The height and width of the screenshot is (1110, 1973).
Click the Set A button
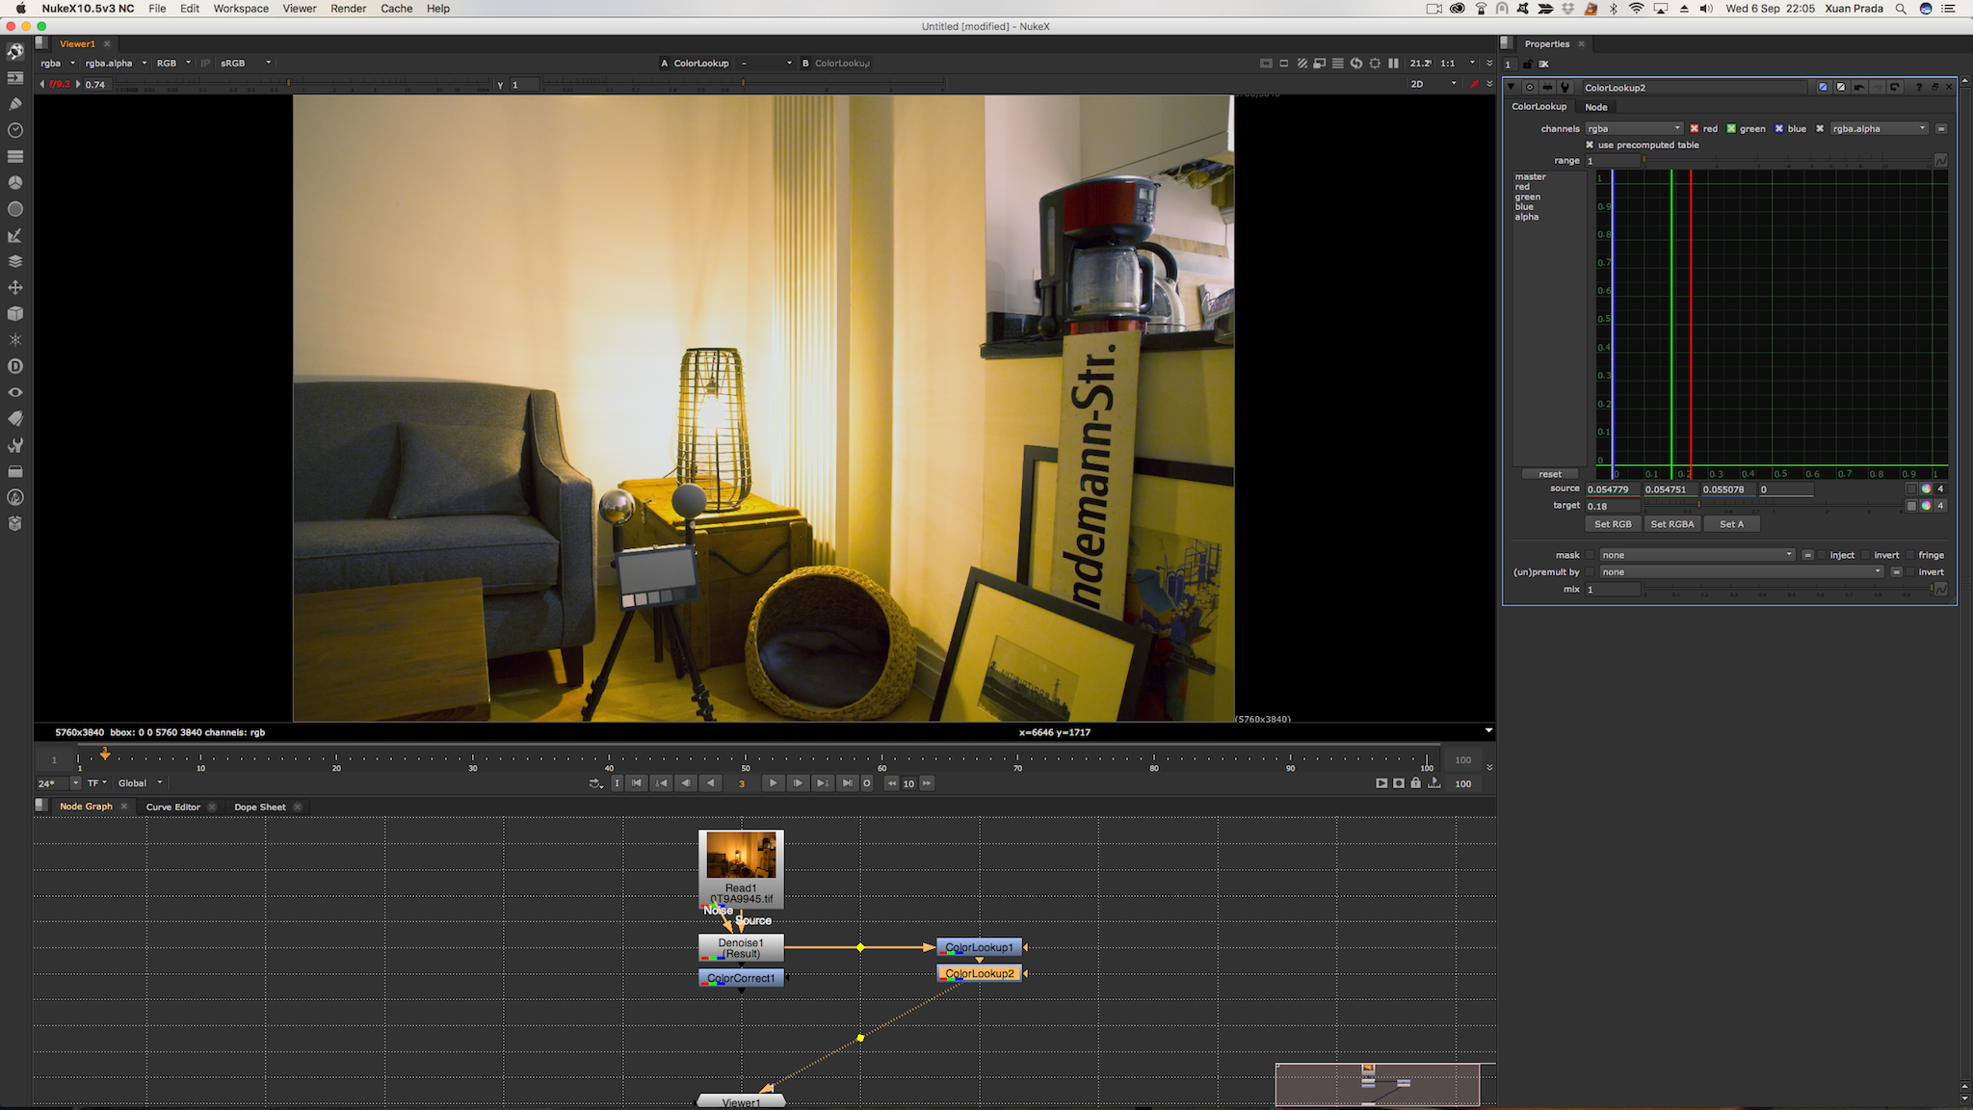(1731, 524)
